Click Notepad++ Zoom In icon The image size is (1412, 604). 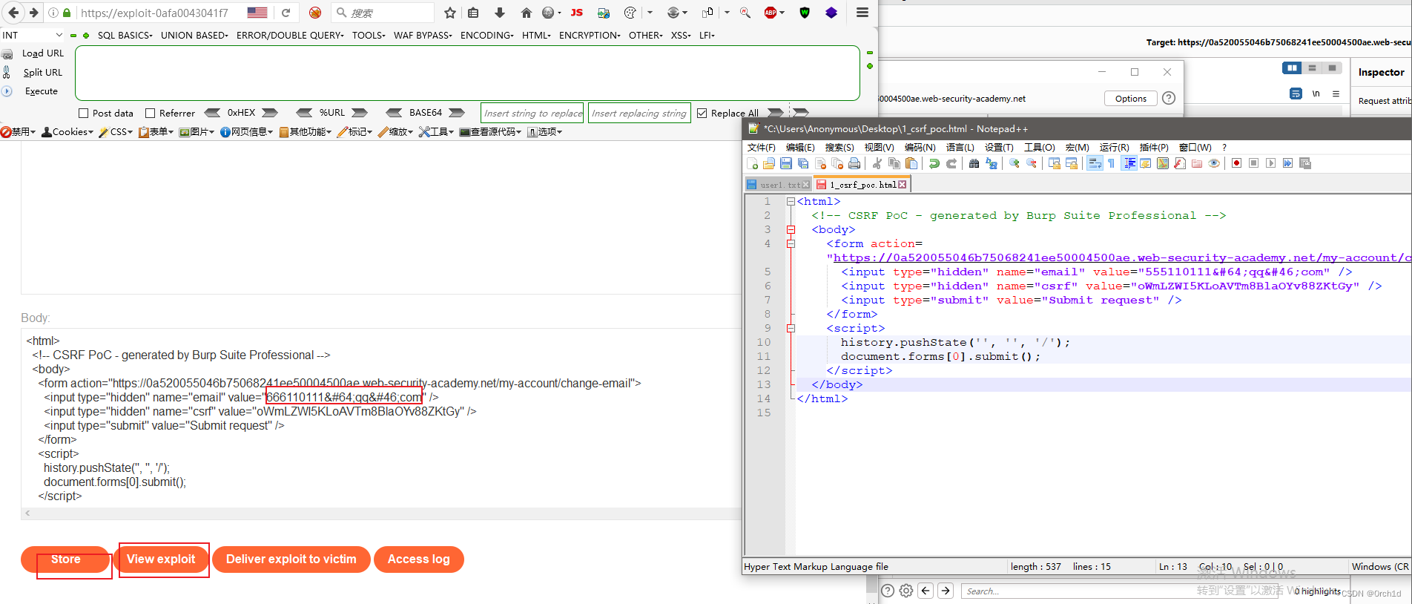click(1014, 163)
